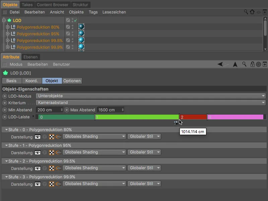Click the home icon in the Objekte manager
Screen dimensions: 268x201
pyautogui.click(x=252, y=12)
